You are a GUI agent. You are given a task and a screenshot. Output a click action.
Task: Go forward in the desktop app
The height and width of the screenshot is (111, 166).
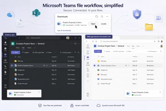click(x=23, y=38)
